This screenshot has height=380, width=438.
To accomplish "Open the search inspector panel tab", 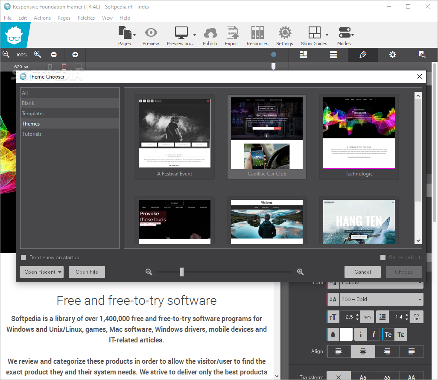I will 422,55.
